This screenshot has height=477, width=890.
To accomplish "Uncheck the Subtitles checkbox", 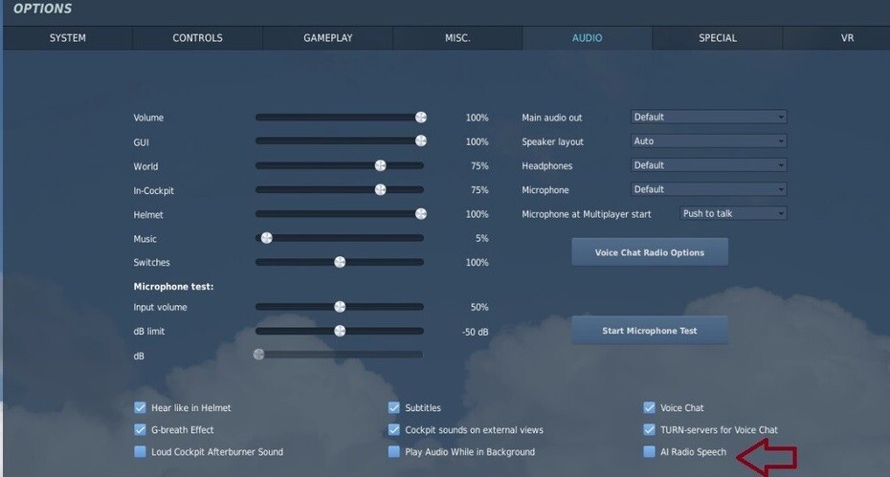I will pyautogui.click(x=394, y=407).
